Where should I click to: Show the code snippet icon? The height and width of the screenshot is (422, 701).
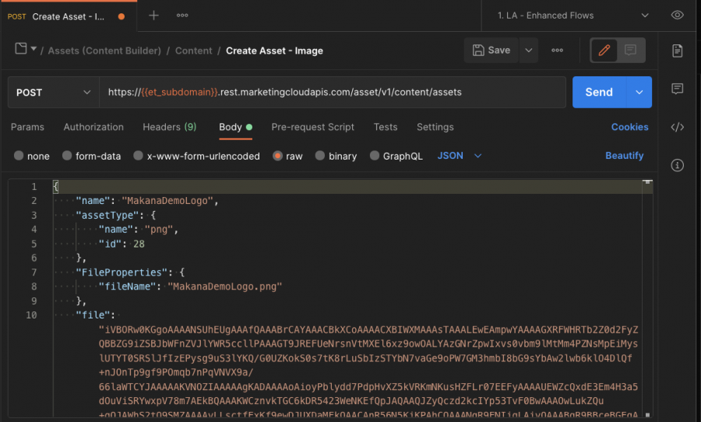coord(678,127)
